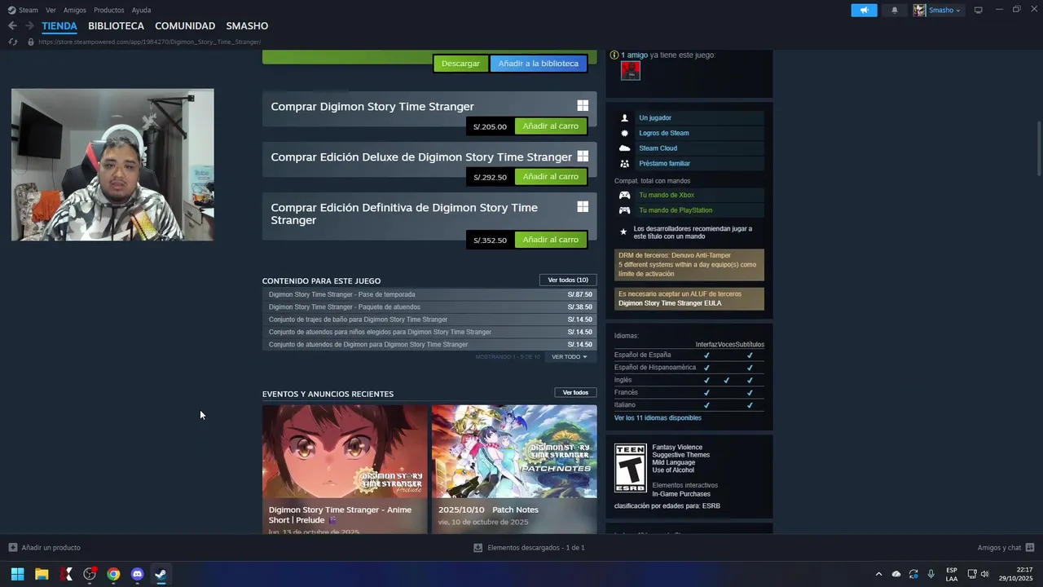Add the S/.205.00 standard edition to cart
The height and width of the screenshot is (587, 1043).
551,126
